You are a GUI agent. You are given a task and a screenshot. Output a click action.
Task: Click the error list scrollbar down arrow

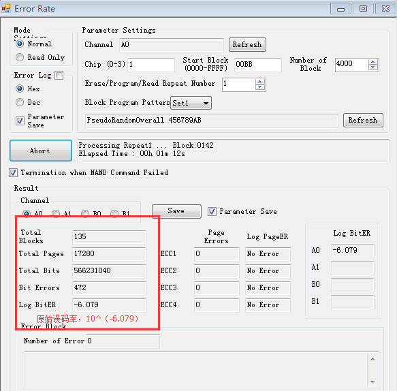coord(372,382)
